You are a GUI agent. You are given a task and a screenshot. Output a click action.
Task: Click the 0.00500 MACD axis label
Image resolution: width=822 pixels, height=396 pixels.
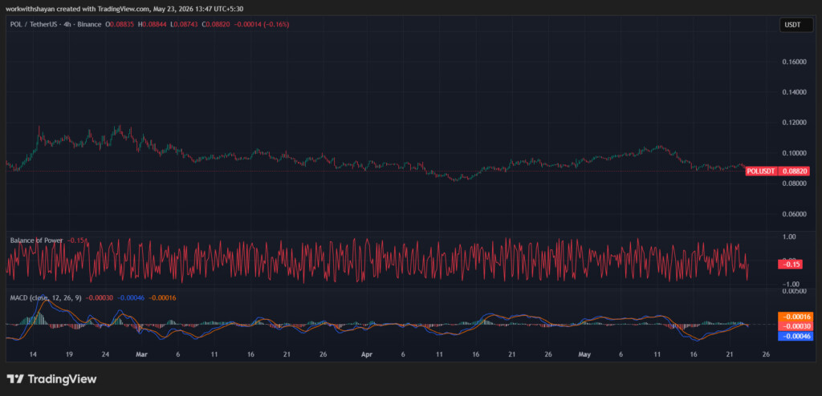coord(794,291)
